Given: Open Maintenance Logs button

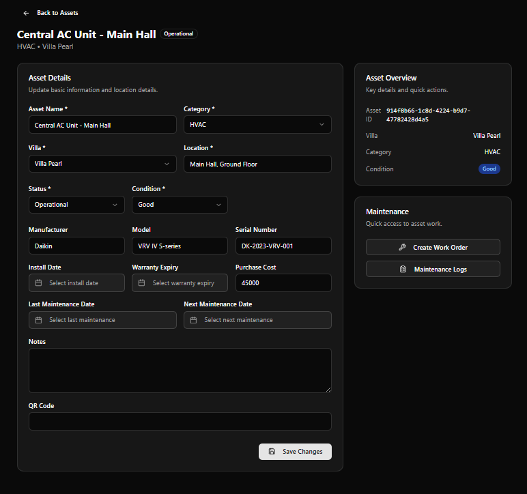Looking at the screenshot, I should 433,269.
